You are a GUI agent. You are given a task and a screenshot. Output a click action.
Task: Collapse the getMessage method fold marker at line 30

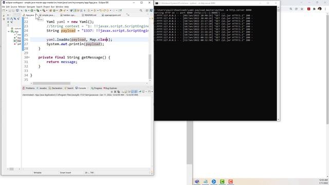tap(29, 57)
